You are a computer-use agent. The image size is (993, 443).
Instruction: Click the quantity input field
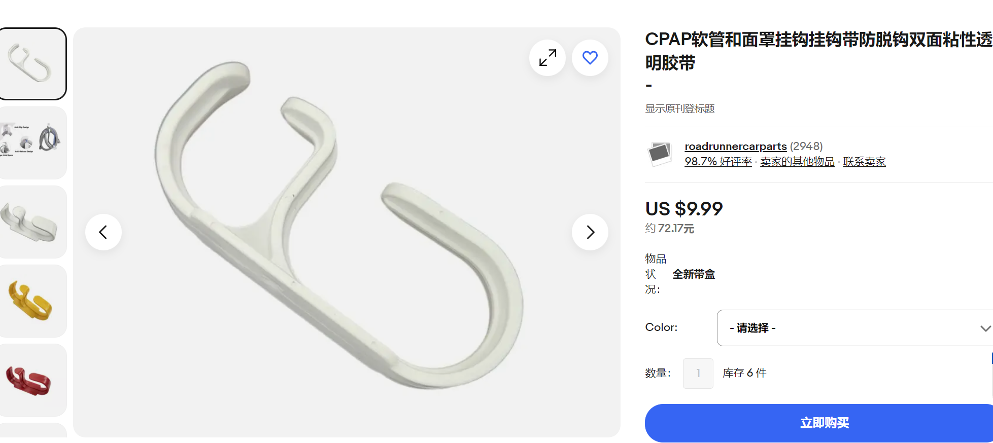click(x=698, y=374)
